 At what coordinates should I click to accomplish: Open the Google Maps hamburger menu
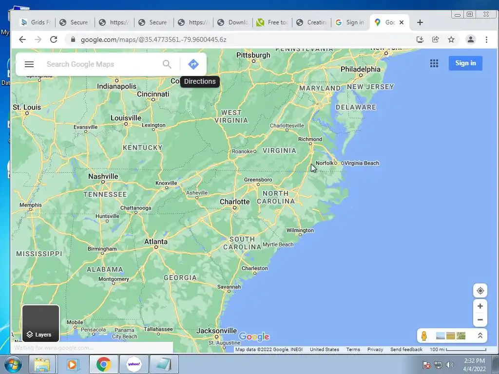tap(29, 64)
